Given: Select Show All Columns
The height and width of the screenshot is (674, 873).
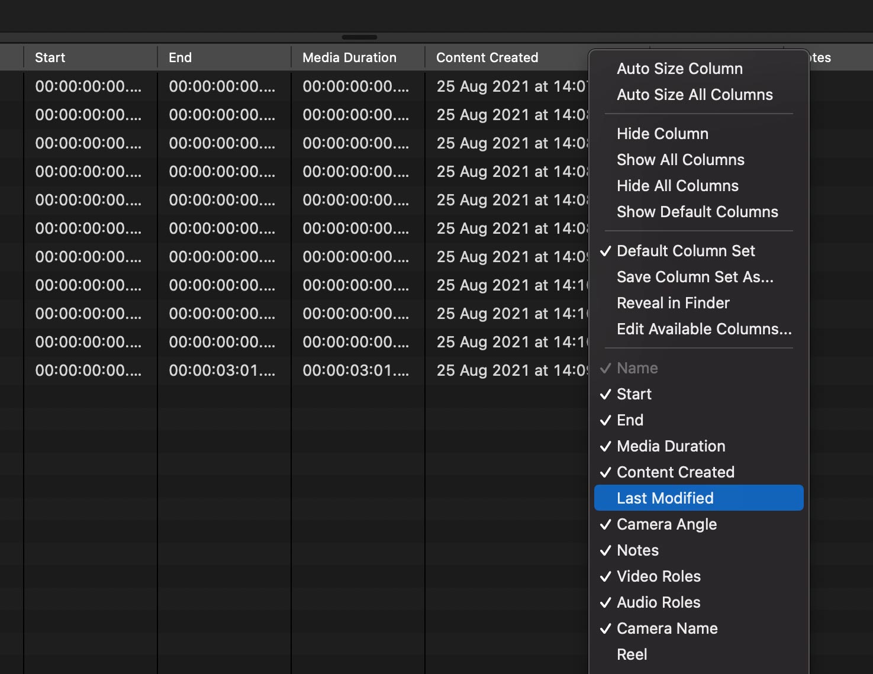Looking at the screenshot, I should tap(698, 160).
